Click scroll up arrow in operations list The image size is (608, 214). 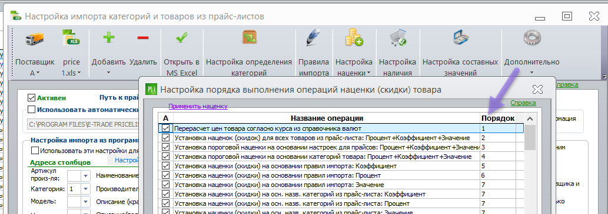[530, 119]
